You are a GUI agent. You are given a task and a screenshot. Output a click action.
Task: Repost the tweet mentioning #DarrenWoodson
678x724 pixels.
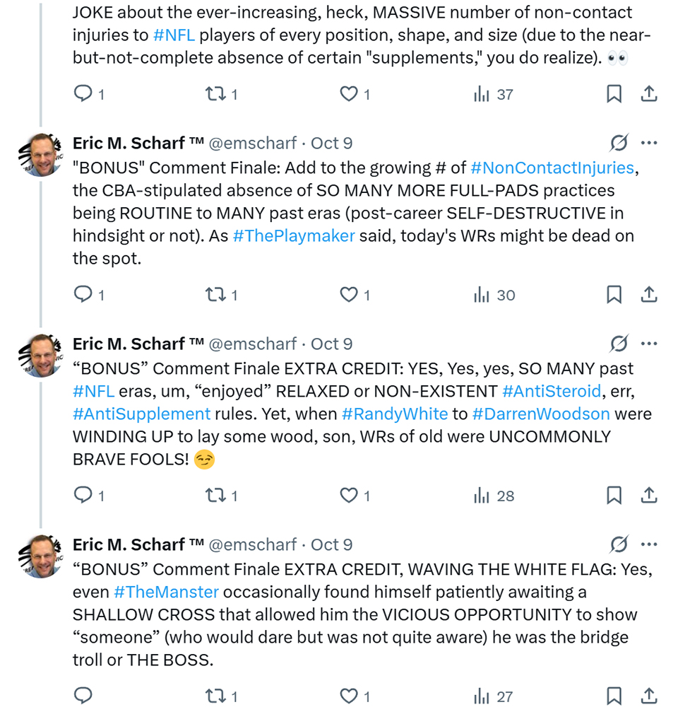(213, 496)
